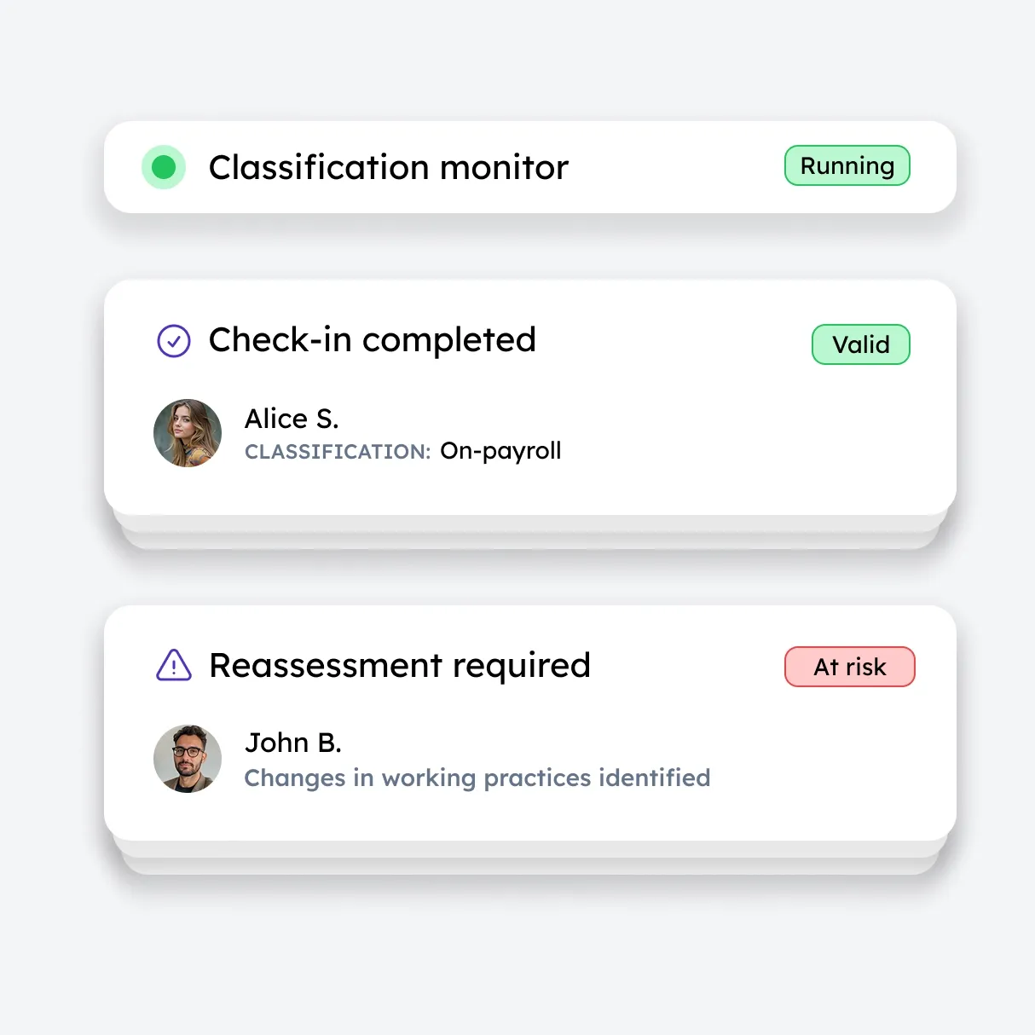The width and height of the screenshot is (1035, 1035).
Task: Click the Running status badge
Action: pos(847,165)
